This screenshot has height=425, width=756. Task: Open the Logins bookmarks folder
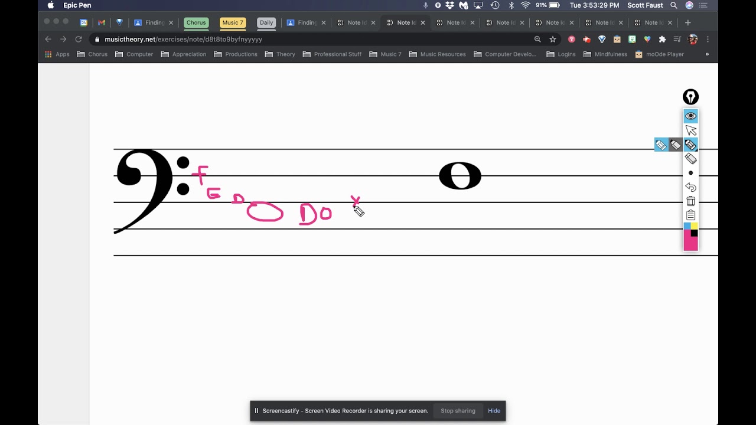click(x=561, y=54)
